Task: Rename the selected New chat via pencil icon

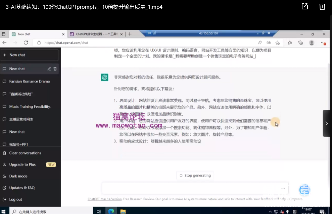Action: [x=49, y=69]
